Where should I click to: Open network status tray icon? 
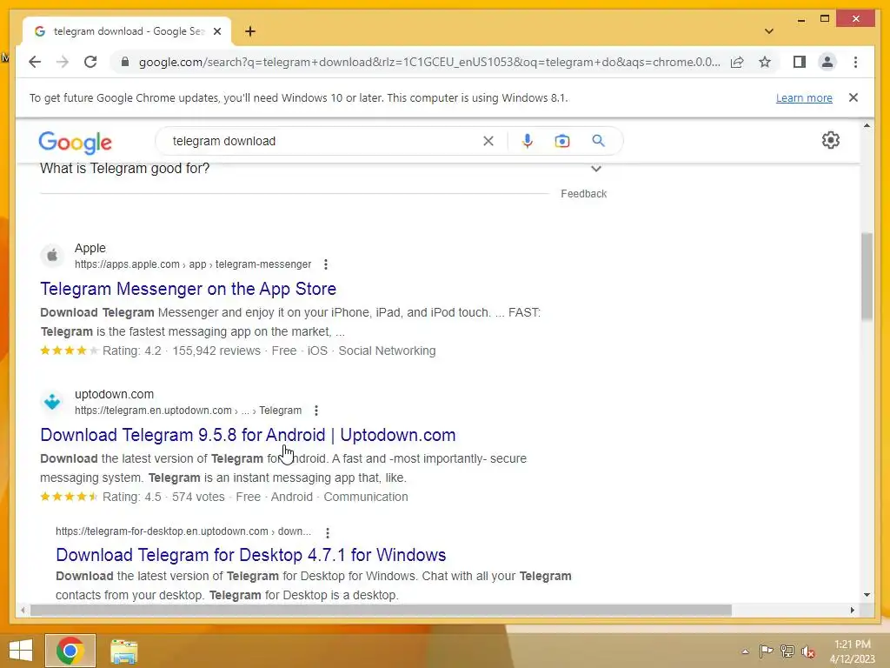tap(787, 651)
